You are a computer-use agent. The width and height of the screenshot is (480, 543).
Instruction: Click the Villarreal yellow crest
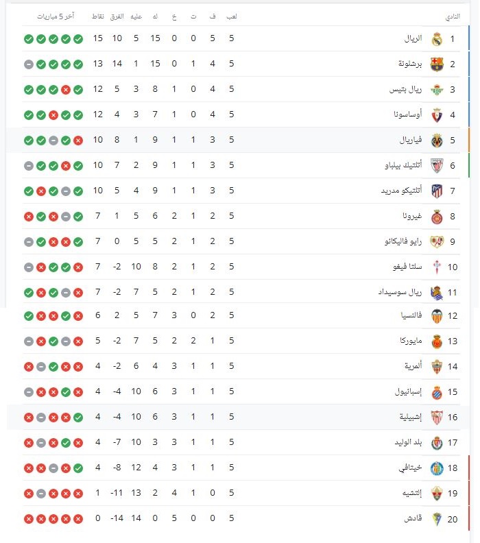point(436,141)
